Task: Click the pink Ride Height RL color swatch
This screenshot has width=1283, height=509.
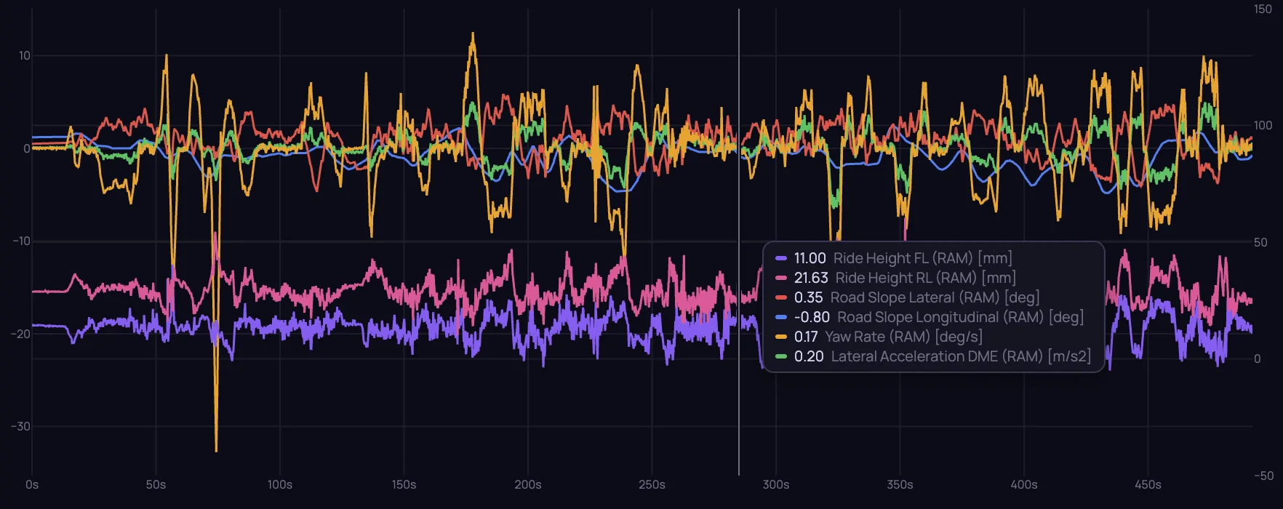Action: [781, 278]
